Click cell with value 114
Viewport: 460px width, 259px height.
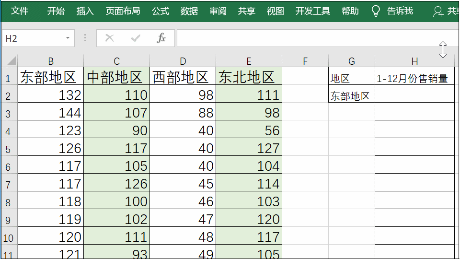click(x=249, y=183)
